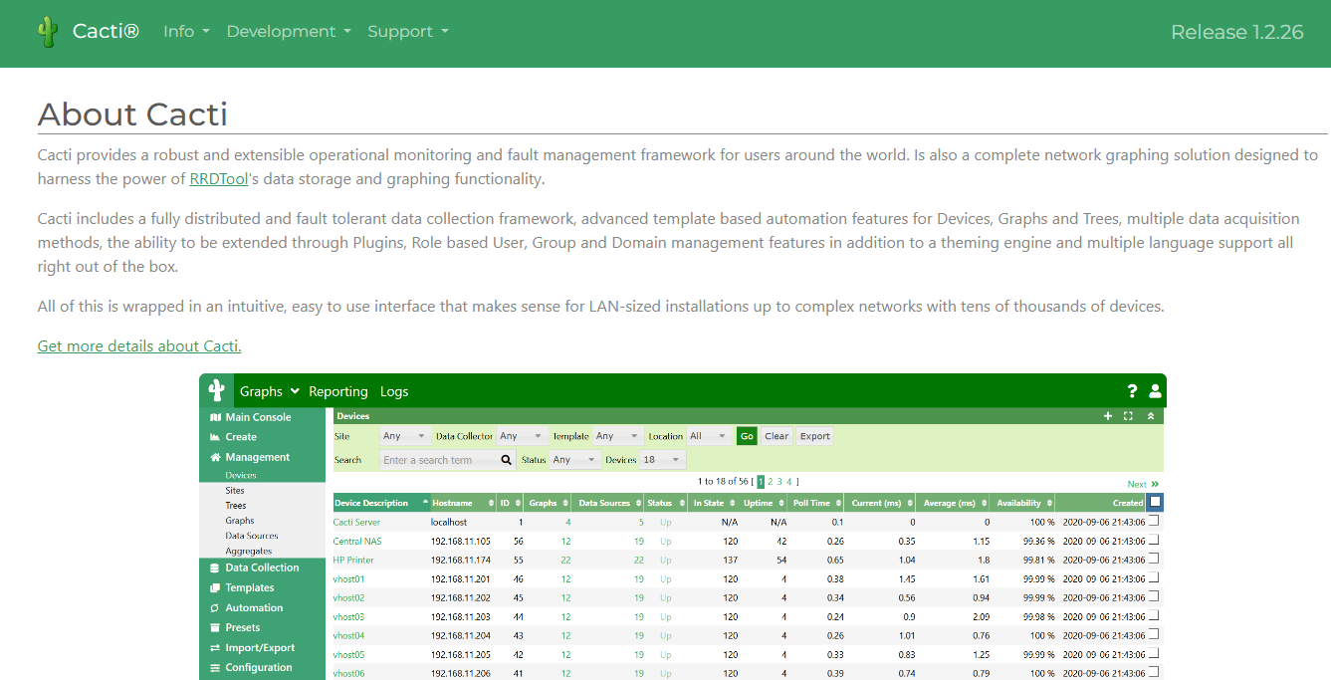Click the Create chart icon

click(x=215, y=437)
